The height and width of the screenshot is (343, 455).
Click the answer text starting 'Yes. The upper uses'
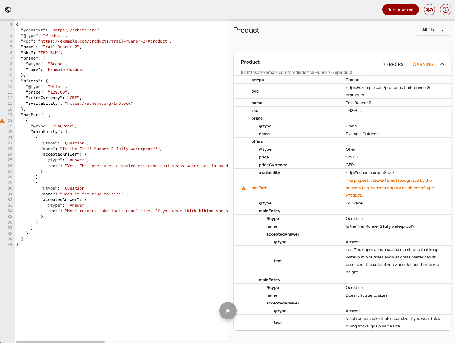point(393,261)
